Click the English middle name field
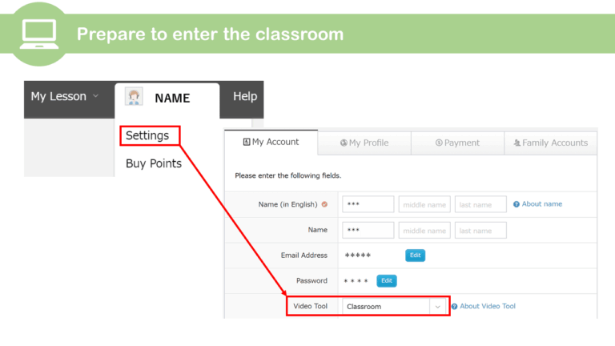The image size is (615, 346). click(x=424, y=205)
